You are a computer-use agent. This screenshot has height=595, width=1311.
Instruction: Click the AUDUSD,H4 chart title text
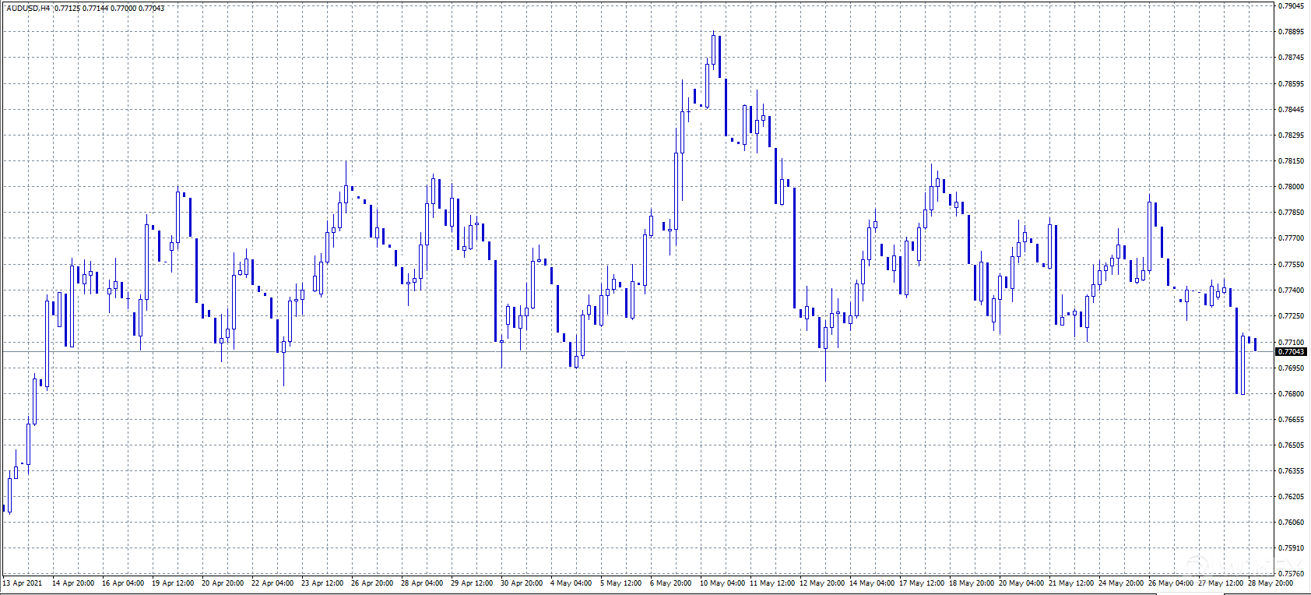28,8
